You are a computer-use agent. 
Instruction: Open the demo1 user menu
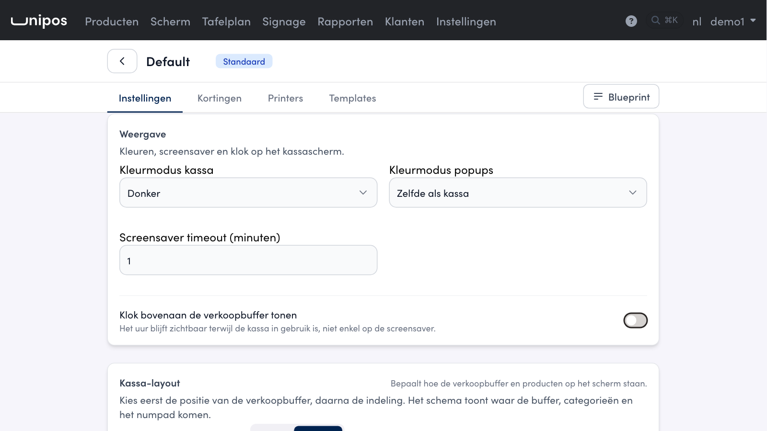(733, 22)
